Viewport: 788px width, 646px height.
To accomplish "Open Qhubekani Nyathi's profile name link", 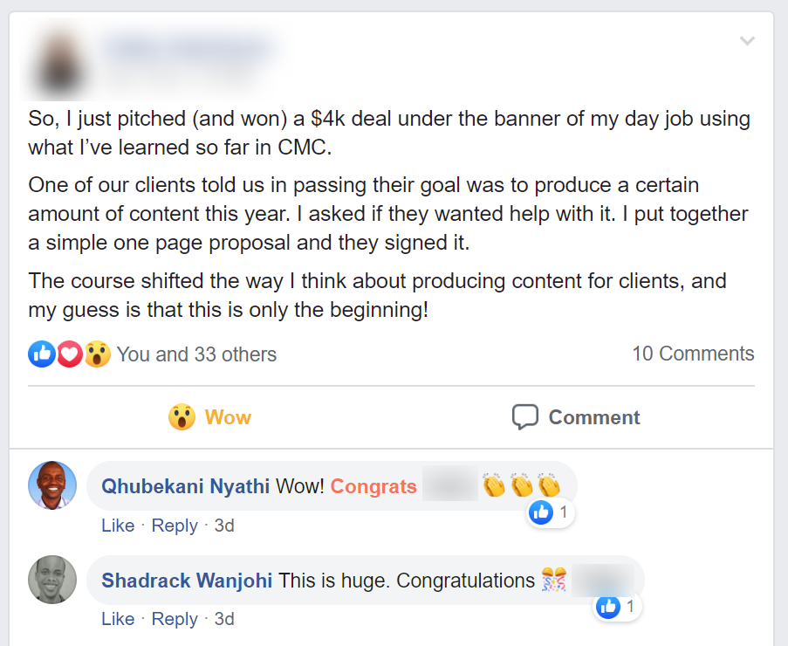I will (x=185, y=486).
